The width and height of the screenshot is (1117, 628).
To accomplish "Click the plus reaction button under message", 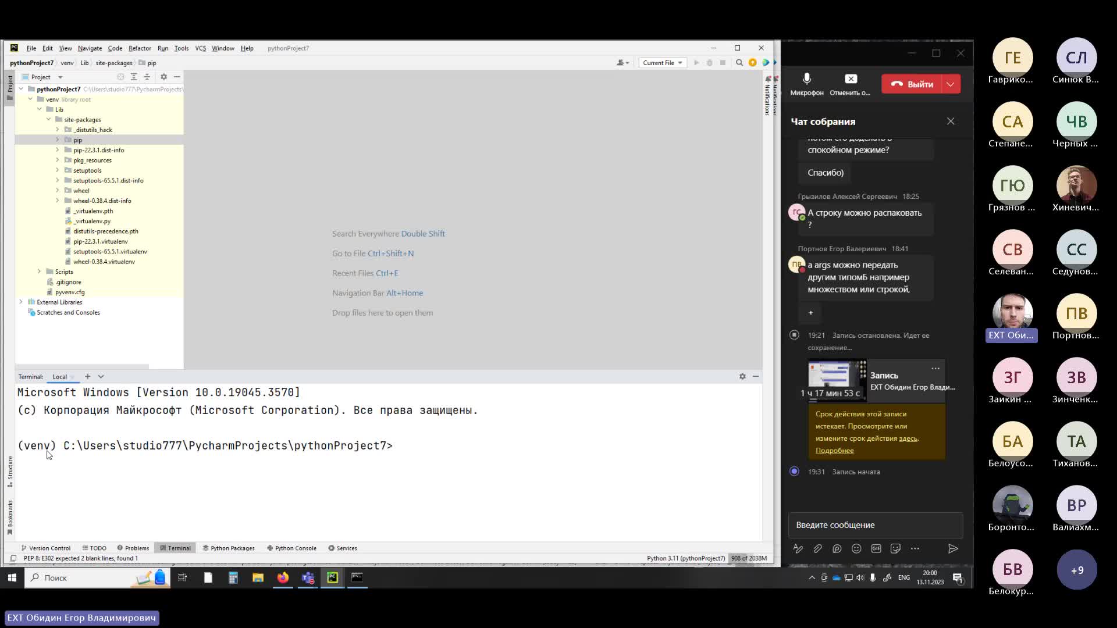I will pyautogui.click(x=810, y=313).
